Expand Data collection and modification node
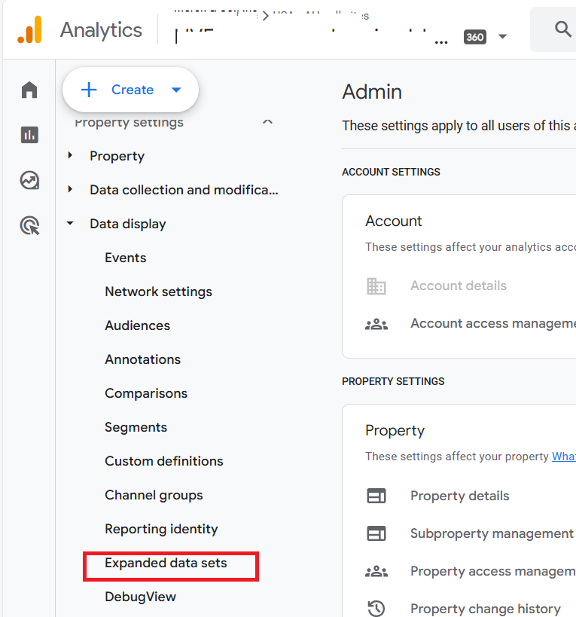576x617 pixels. click(71, 190)
